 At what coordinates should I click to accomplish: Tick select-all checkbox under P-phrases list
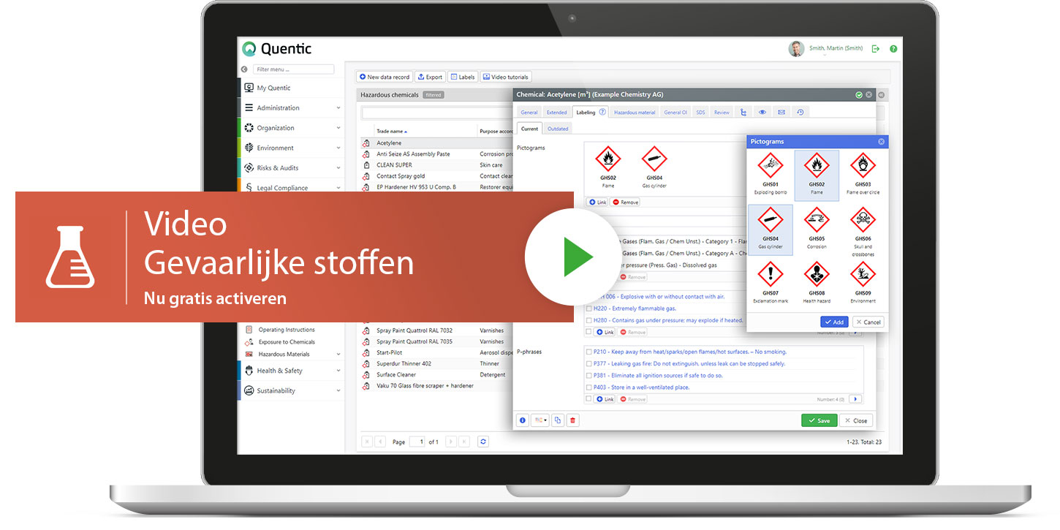(588, 399)
